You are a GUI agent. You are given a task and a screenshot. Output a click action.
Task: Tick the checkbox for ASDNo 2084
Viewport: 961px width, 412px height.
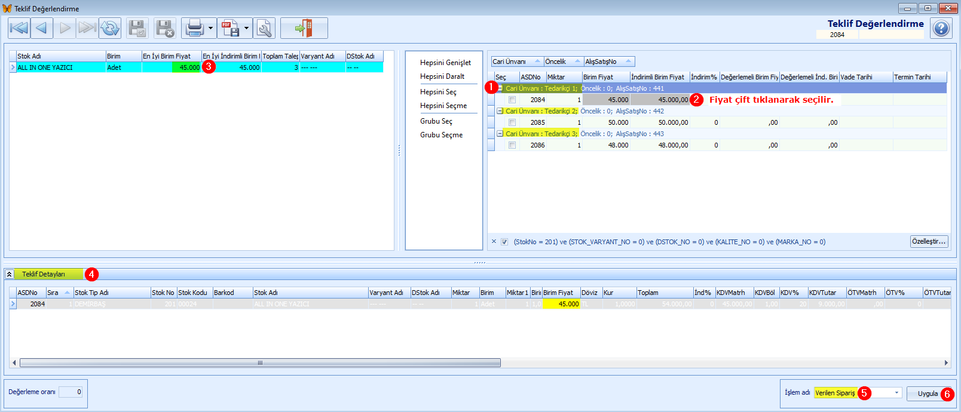coord(512,100)
